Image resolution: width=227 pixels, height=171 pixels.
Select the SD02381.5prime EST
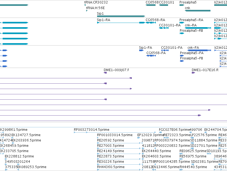(193, 164)
